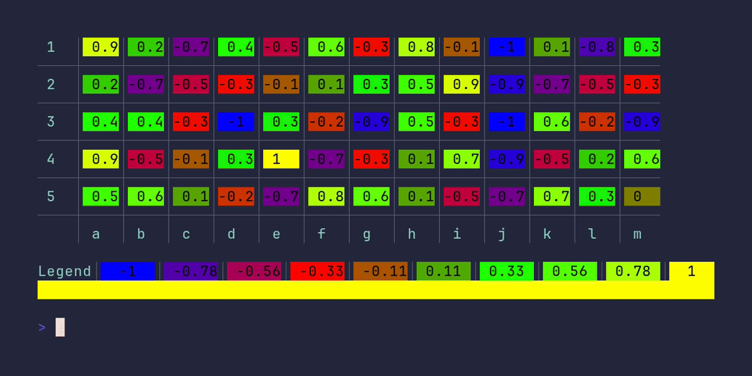Select the red -0.33 legend swatch
Screen dimensions: 752x376
tap(317, 271)
